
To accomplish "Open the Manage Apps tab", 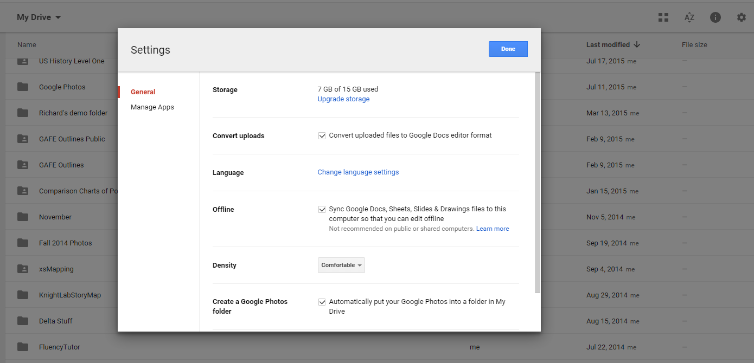I will [x=152, y=107].
